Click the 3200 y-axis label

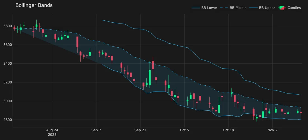pyautogui.click(x=8, y=82)
